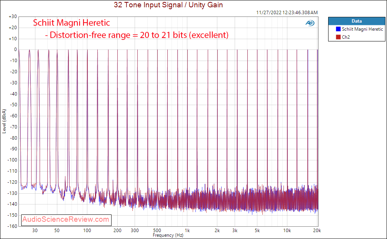Viewport: 387px width, 239px height.
Task: Click the chart title '32 Tone Input Signal / Unity Gain'
Action: click(168, 5)
